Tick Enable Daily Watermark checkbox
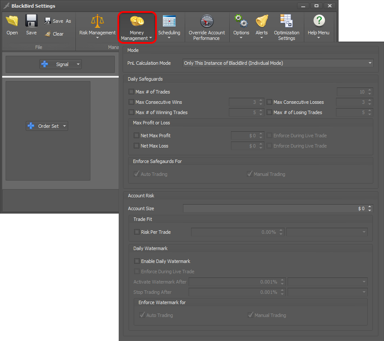384x341 pixels. tap(137, 261)
